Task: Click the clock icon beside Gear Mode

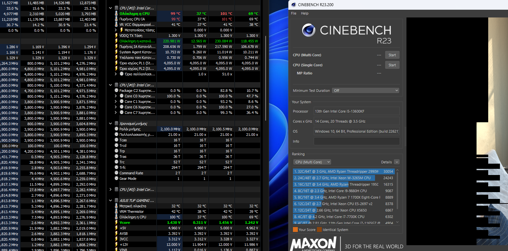Action: 116,179
